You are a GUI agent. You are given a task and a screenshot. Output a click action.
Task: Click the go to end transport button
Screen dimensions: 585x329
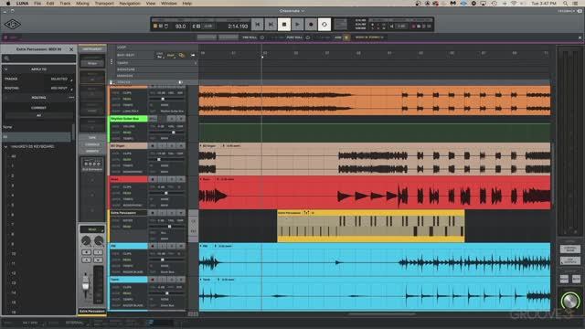point(271,25)
